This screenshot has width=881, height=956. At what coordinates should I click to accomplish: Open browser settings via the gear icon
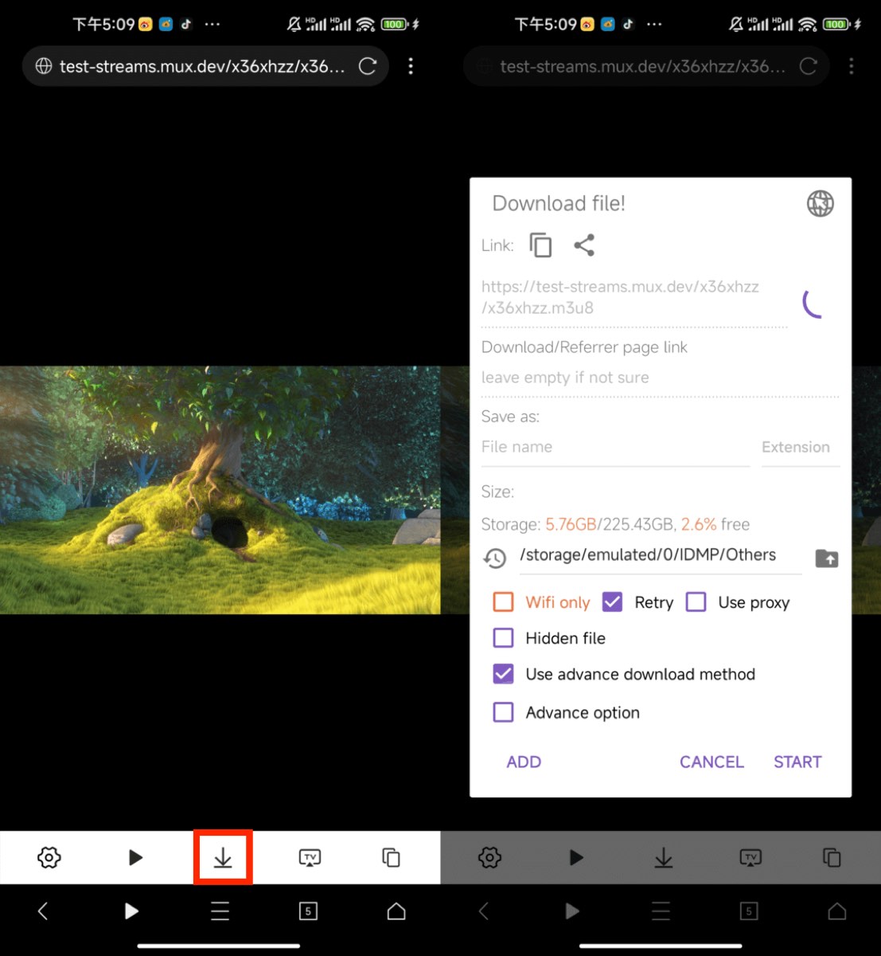coord(49,857)
